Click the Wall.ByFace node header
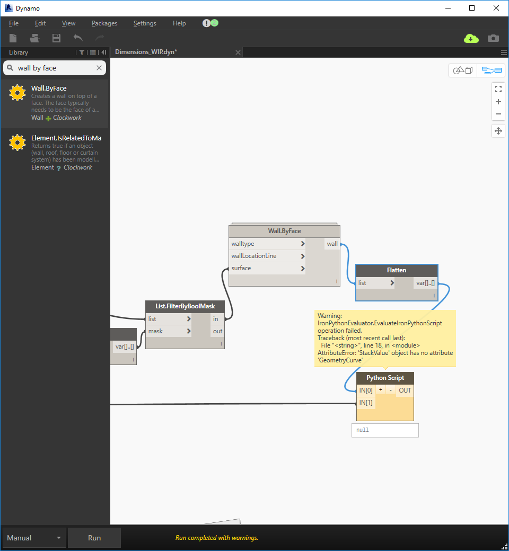Viewport: 509px width, 551px height. coord(284,231)
